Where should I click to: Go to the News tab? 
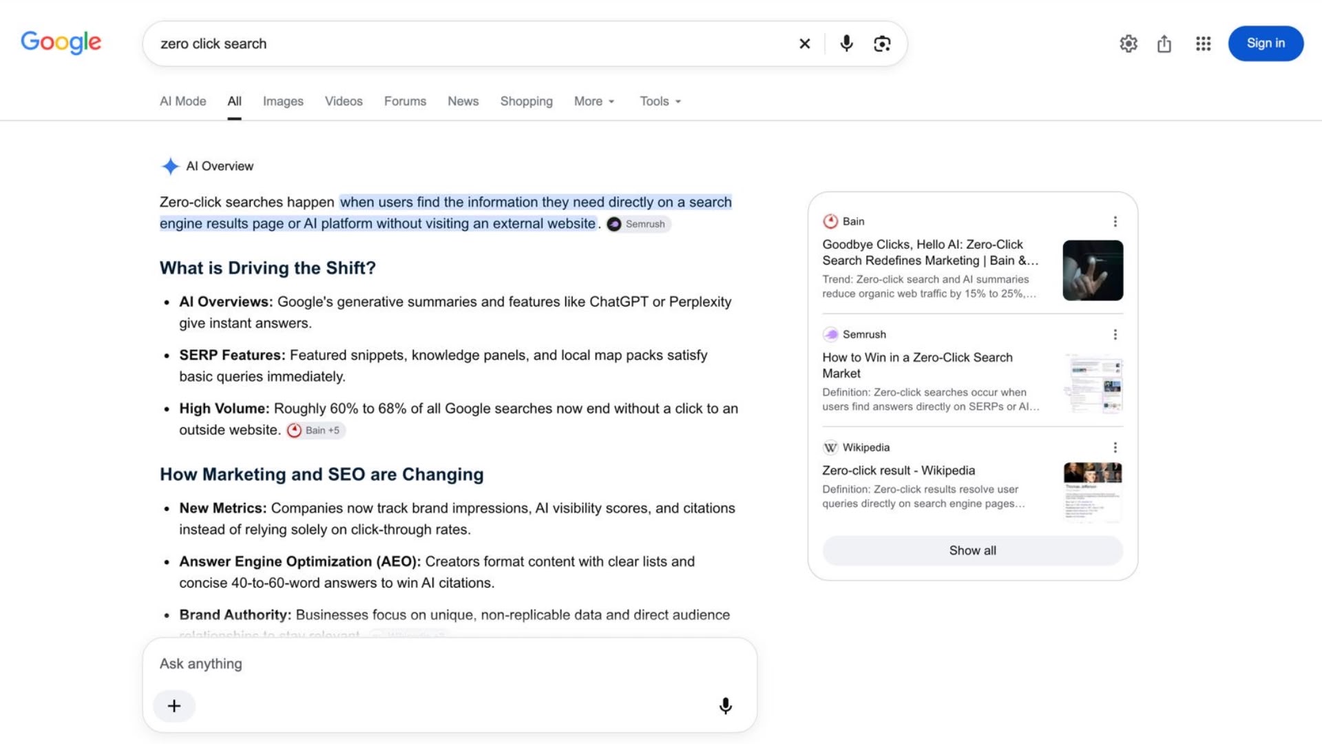pyautogui.click(x=463, y=101)
